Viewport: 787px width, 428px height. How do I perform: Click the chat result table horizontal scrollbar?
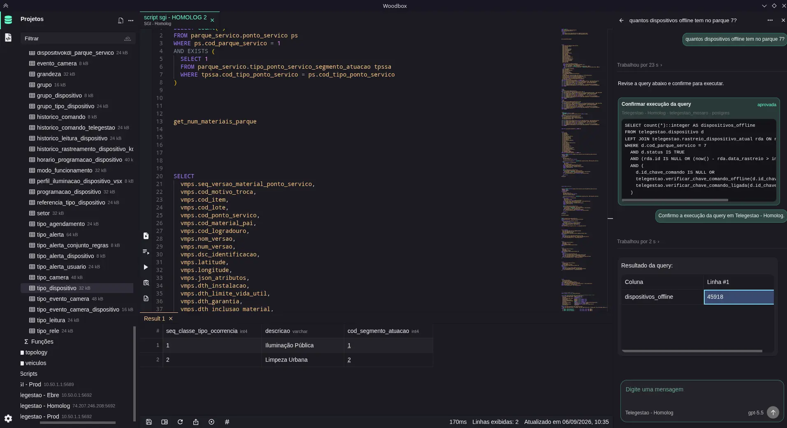692,351
